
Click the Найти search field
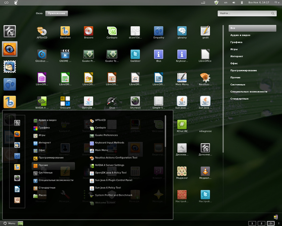[247, 13]
